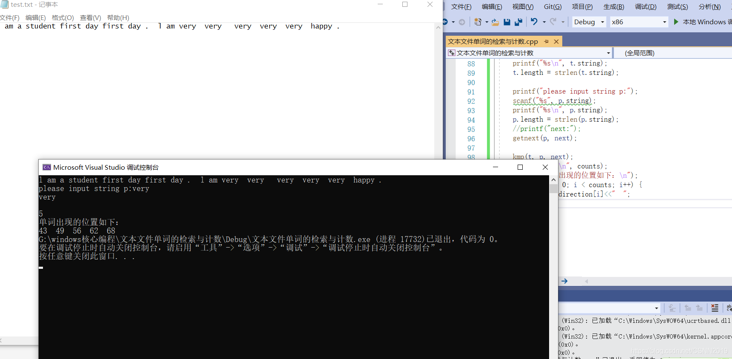Click the navigate forward arrow icon
Viewport: 732px width, 359px height.
click(x=462, y=22)
